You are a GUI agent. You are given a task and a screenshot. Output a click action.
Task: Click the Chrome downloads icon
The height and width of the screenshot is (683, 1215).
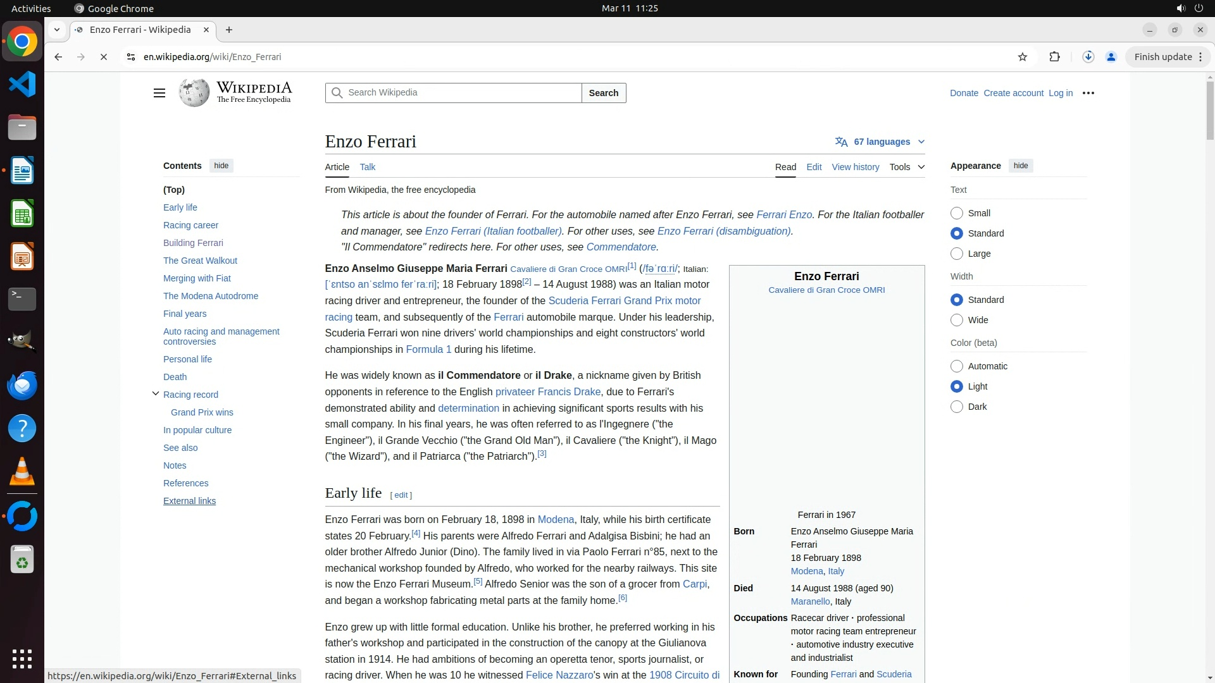tap(1088, 57)
